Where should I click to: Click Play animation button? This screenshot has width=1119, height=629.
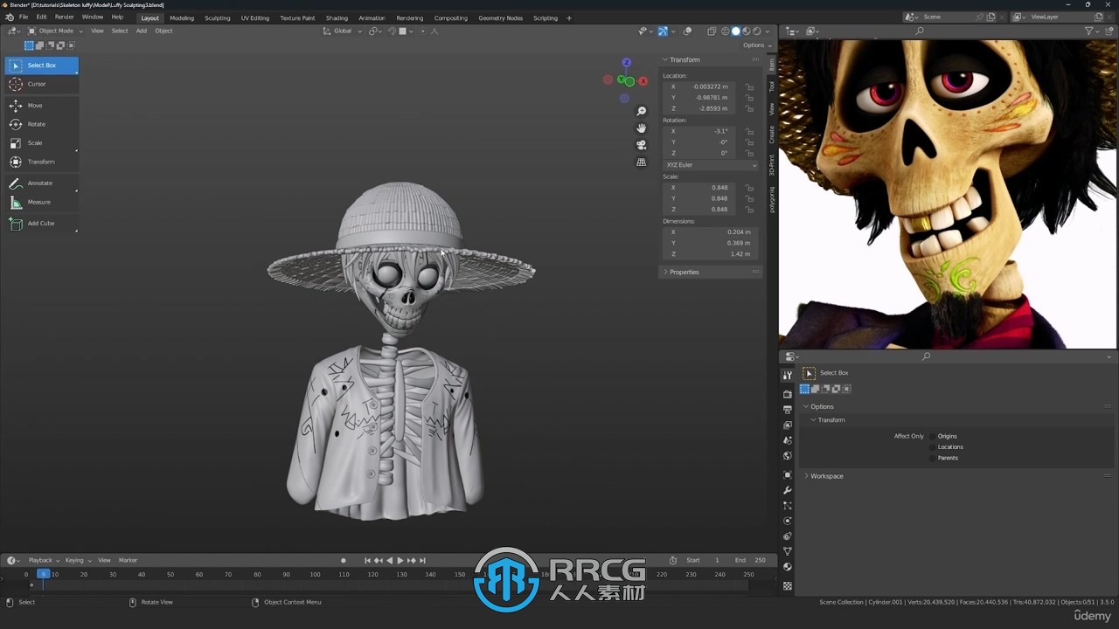[400, 561]
